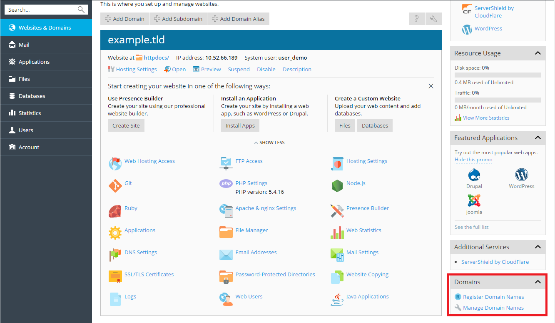Click inside the Search field
Viewport: 555px width, 323px height.
tap(42, 9)
